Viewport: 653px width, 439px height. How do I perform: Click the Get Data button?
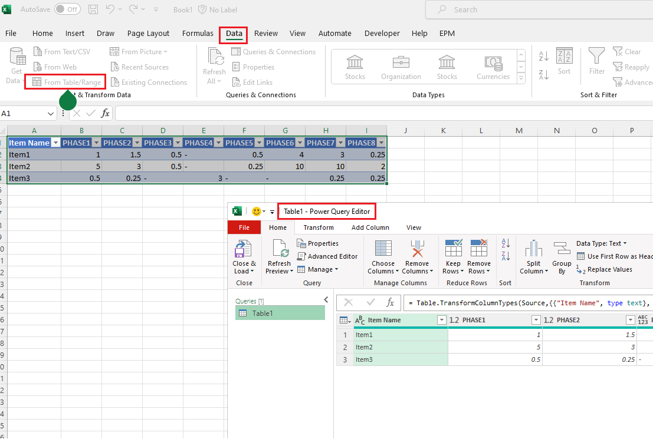(17, 66)
